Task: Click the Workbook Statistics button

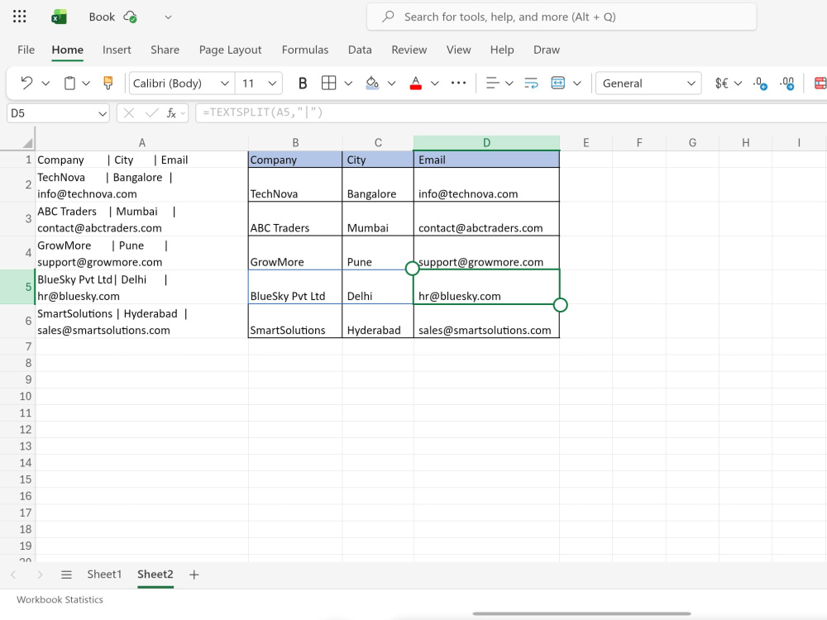Action: coord(60,599)
